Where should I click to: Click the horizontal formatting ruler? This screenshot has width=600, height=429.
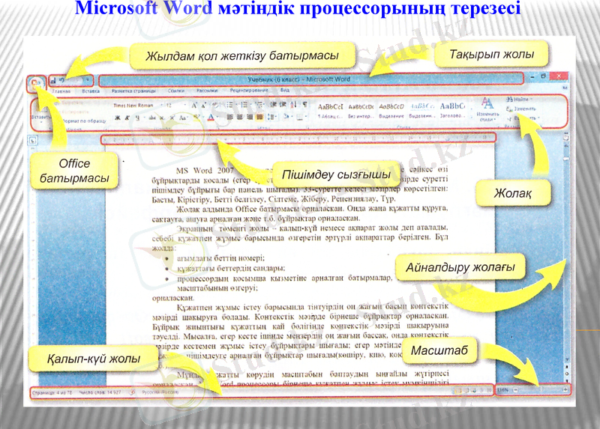click(x=298, y=139)
